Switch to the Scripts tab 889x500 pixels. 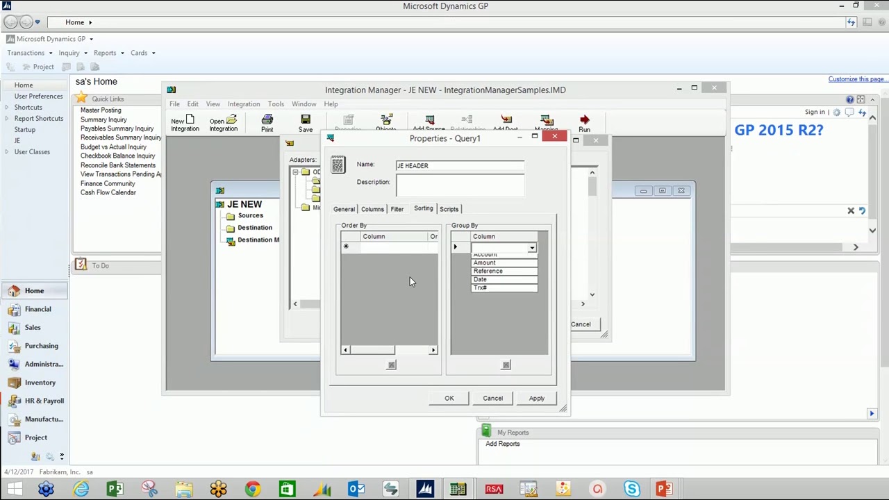(x=449, y=209)
